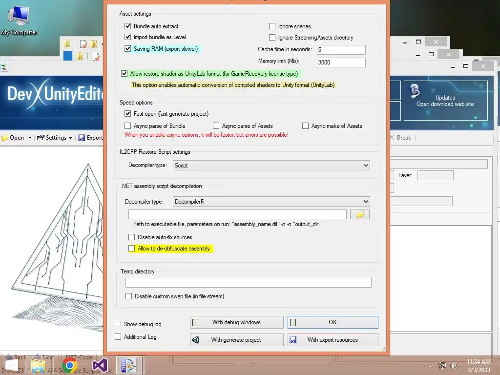
Task: Open Visual Studio from taskbar
Action: point(100,366)
